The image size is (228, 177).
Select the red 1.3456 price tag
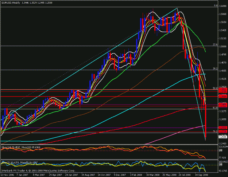click(223, 104)
